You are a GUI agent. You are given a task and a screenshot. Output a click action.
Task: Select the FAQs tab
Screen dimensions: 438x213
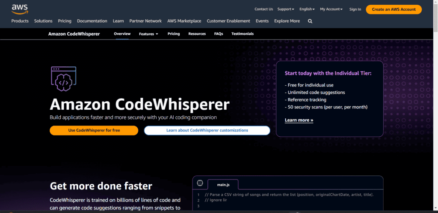tap(219, 34)
